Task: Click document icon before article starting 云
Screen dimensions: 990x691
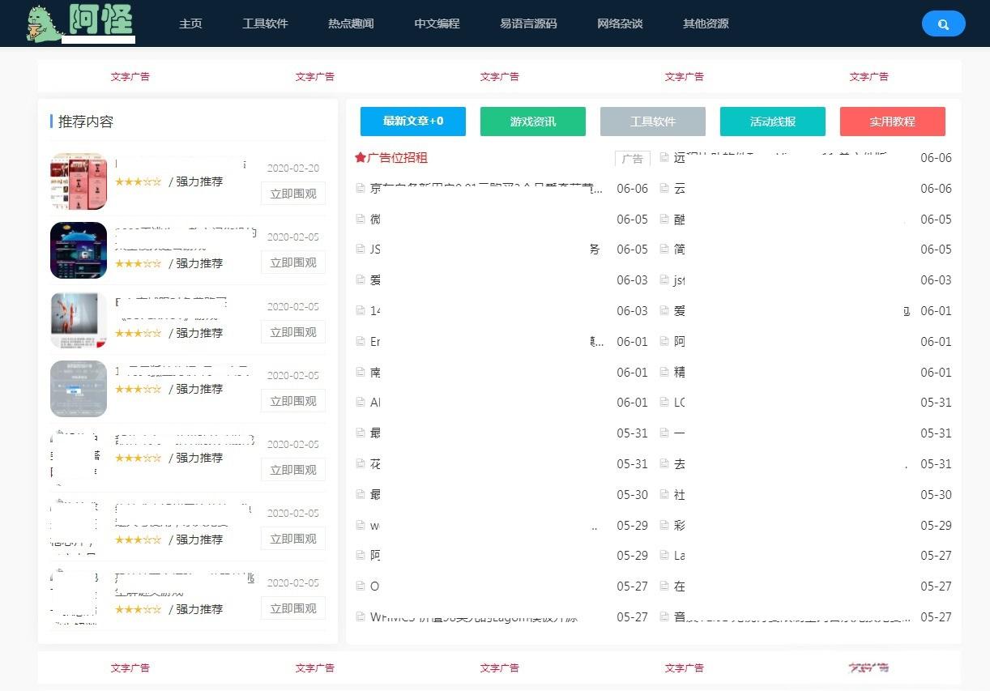Action: [664, 189]
